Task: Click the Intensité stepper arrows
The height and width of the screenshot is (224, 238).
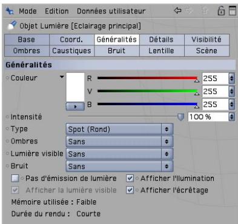Action: coord(231,117)
